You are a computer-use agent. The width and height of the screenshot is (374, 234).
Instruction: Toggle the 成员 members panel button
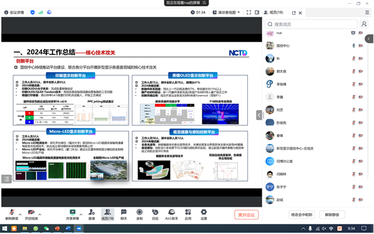pos(108,214)
